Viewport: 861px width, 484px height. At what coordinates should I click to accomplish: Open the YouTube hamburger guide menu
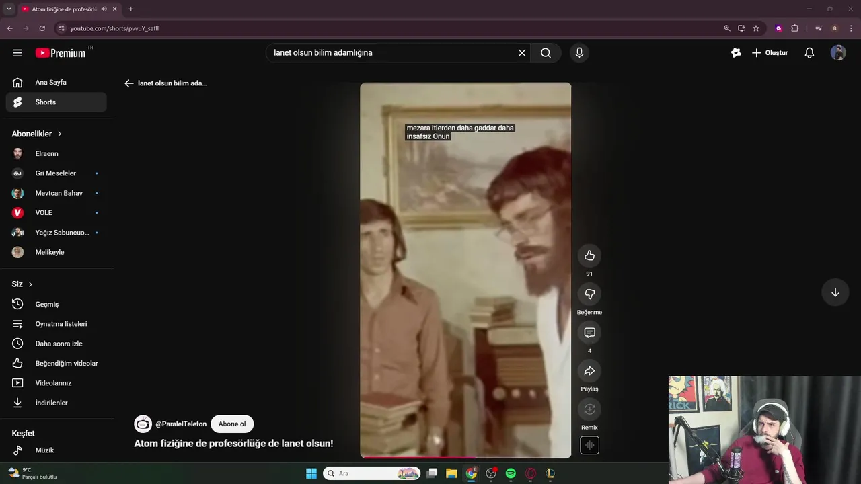pos(17,53)
